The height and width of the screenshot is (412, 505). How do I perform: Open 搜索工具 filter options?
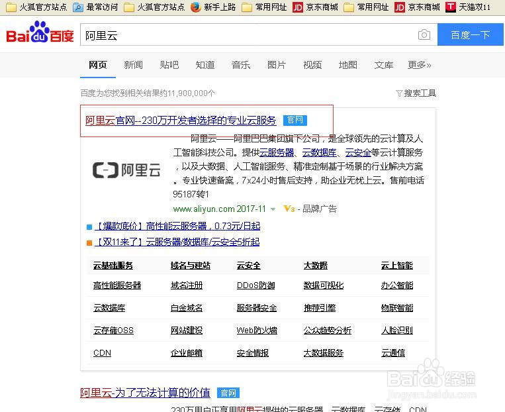pos(416,93)
